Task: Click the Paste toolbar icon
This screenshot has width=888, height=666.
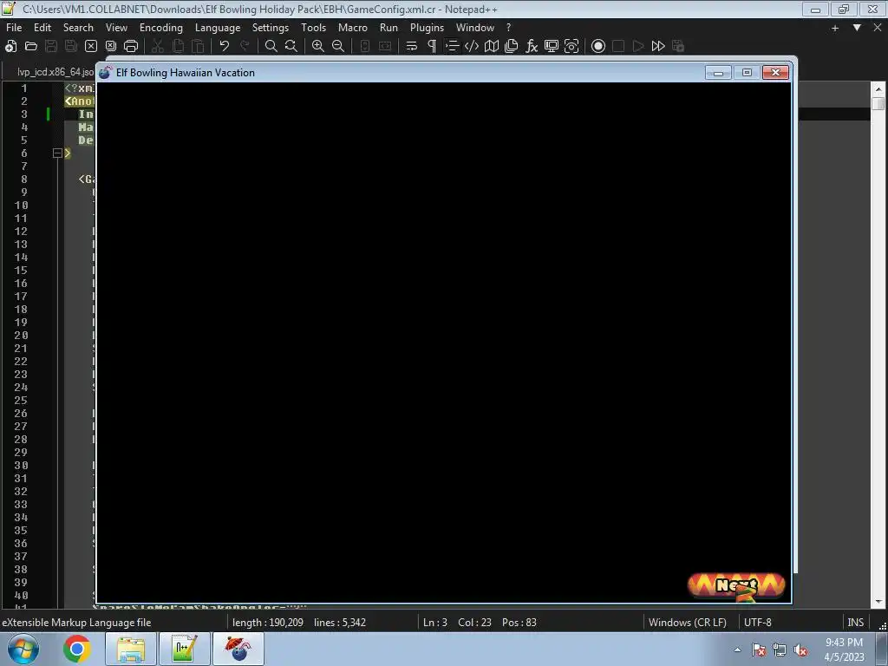Action: point(198,47)
